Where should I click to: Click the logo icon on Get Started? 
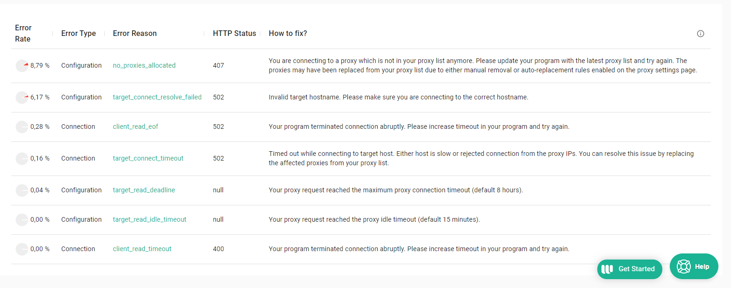pos(607,269)
